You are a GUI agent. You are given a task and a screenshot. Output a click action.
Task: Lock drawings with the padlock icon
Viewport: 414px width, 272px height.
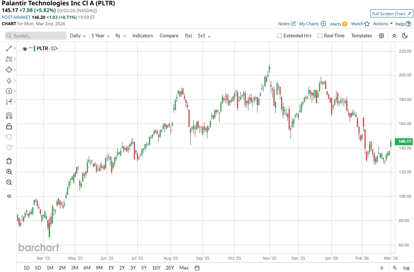click(x=9, y=126)
